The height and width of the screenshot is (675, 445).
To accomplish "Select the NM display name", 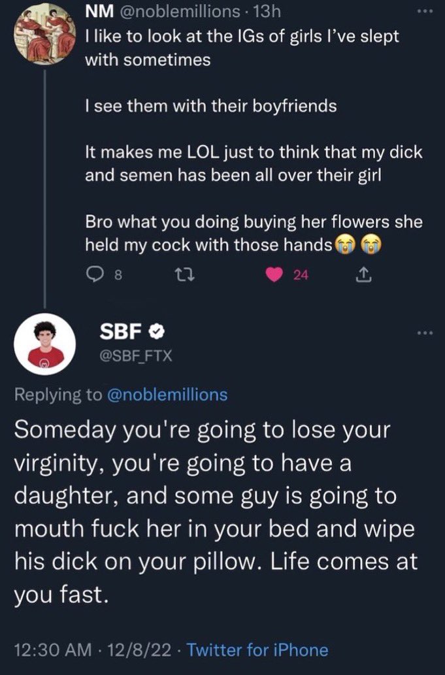I will 99,12.
